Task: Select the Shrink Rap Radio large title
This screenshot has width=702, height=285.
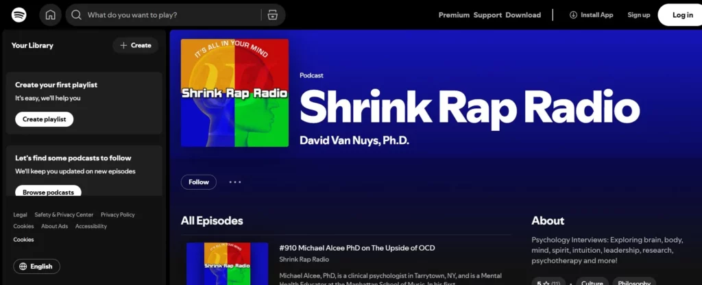Action: 469,108
